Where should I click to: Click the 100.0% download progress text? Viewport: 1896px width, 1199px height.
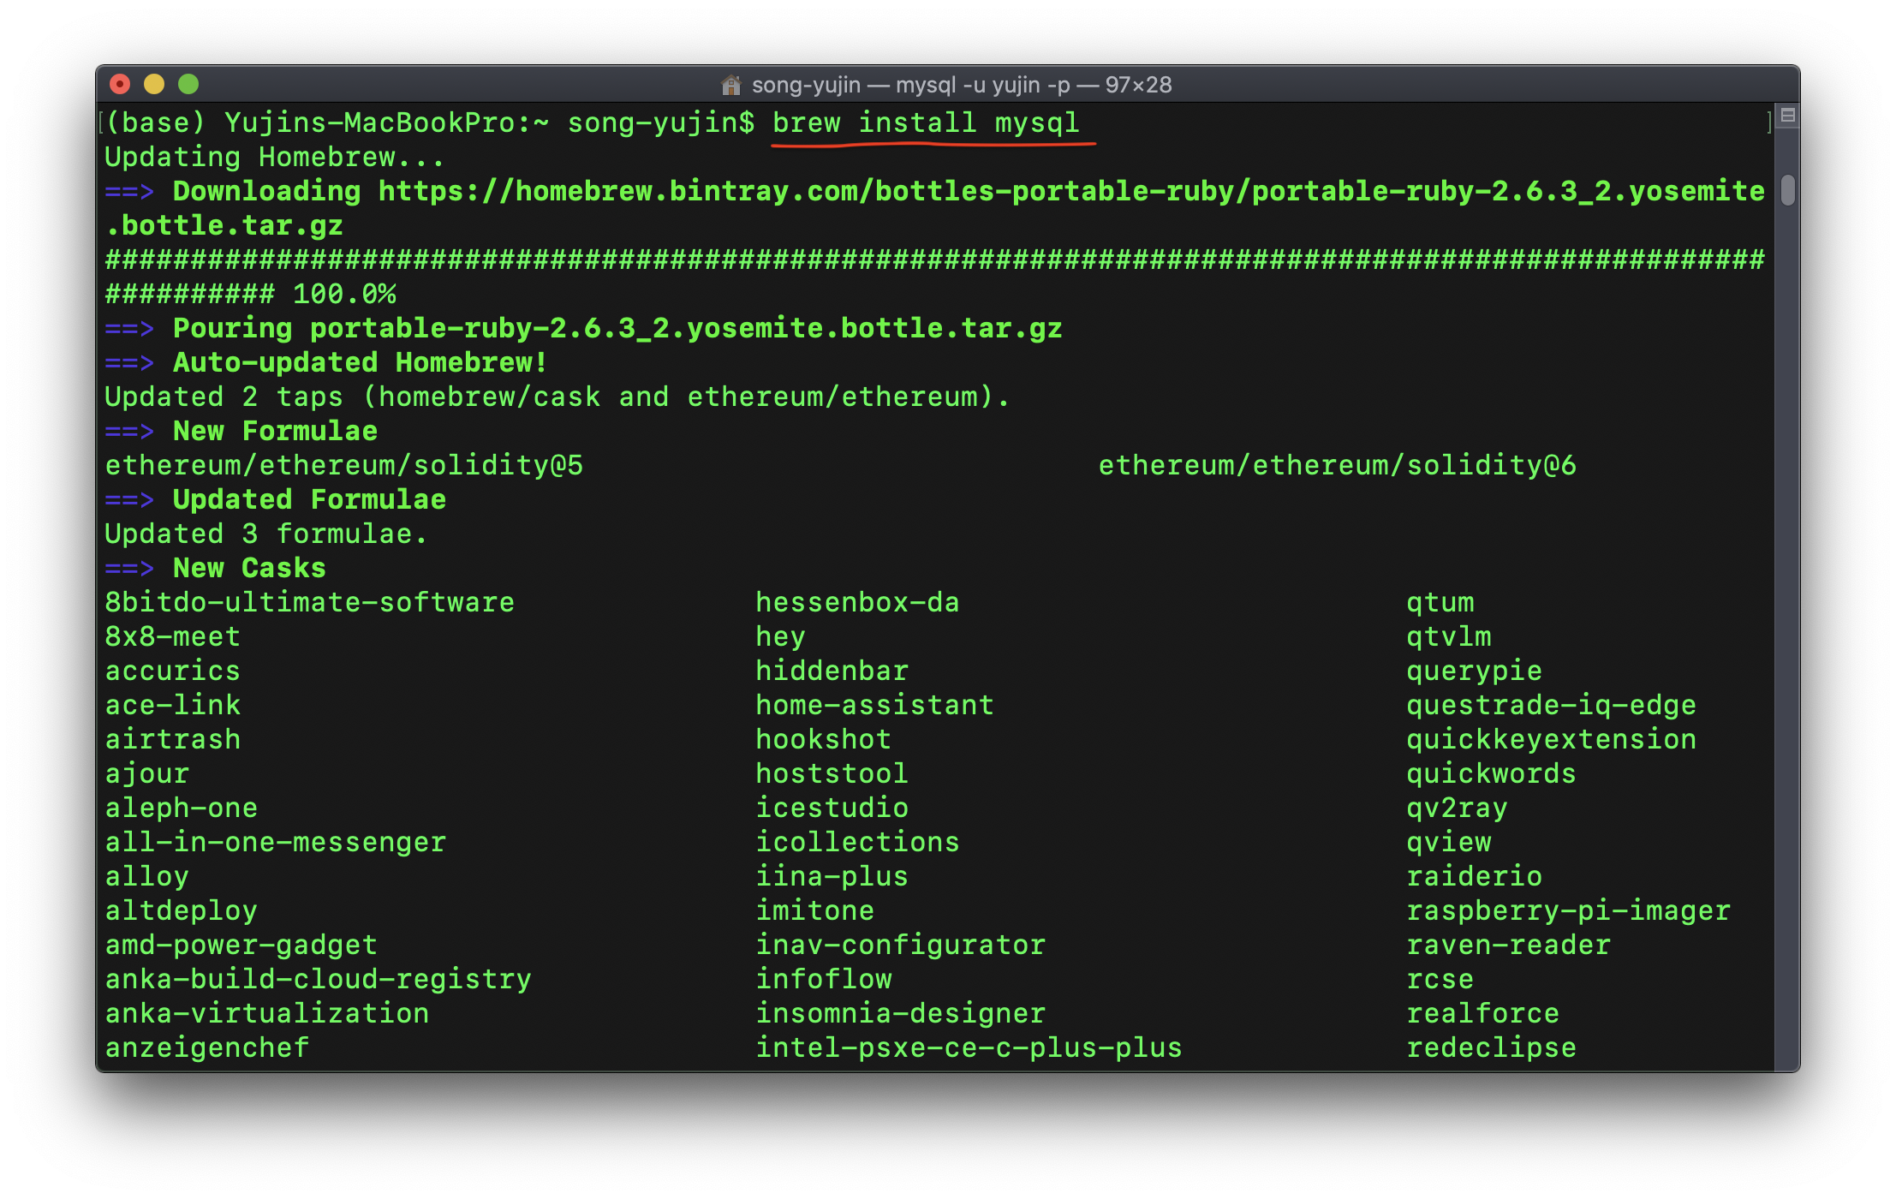coord(344,295)
